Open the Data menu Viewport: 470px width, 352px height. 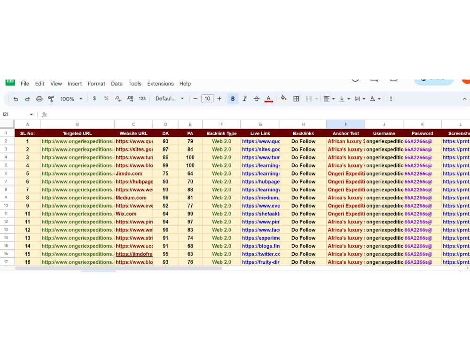pyautogui.click(x=117, y=84)
